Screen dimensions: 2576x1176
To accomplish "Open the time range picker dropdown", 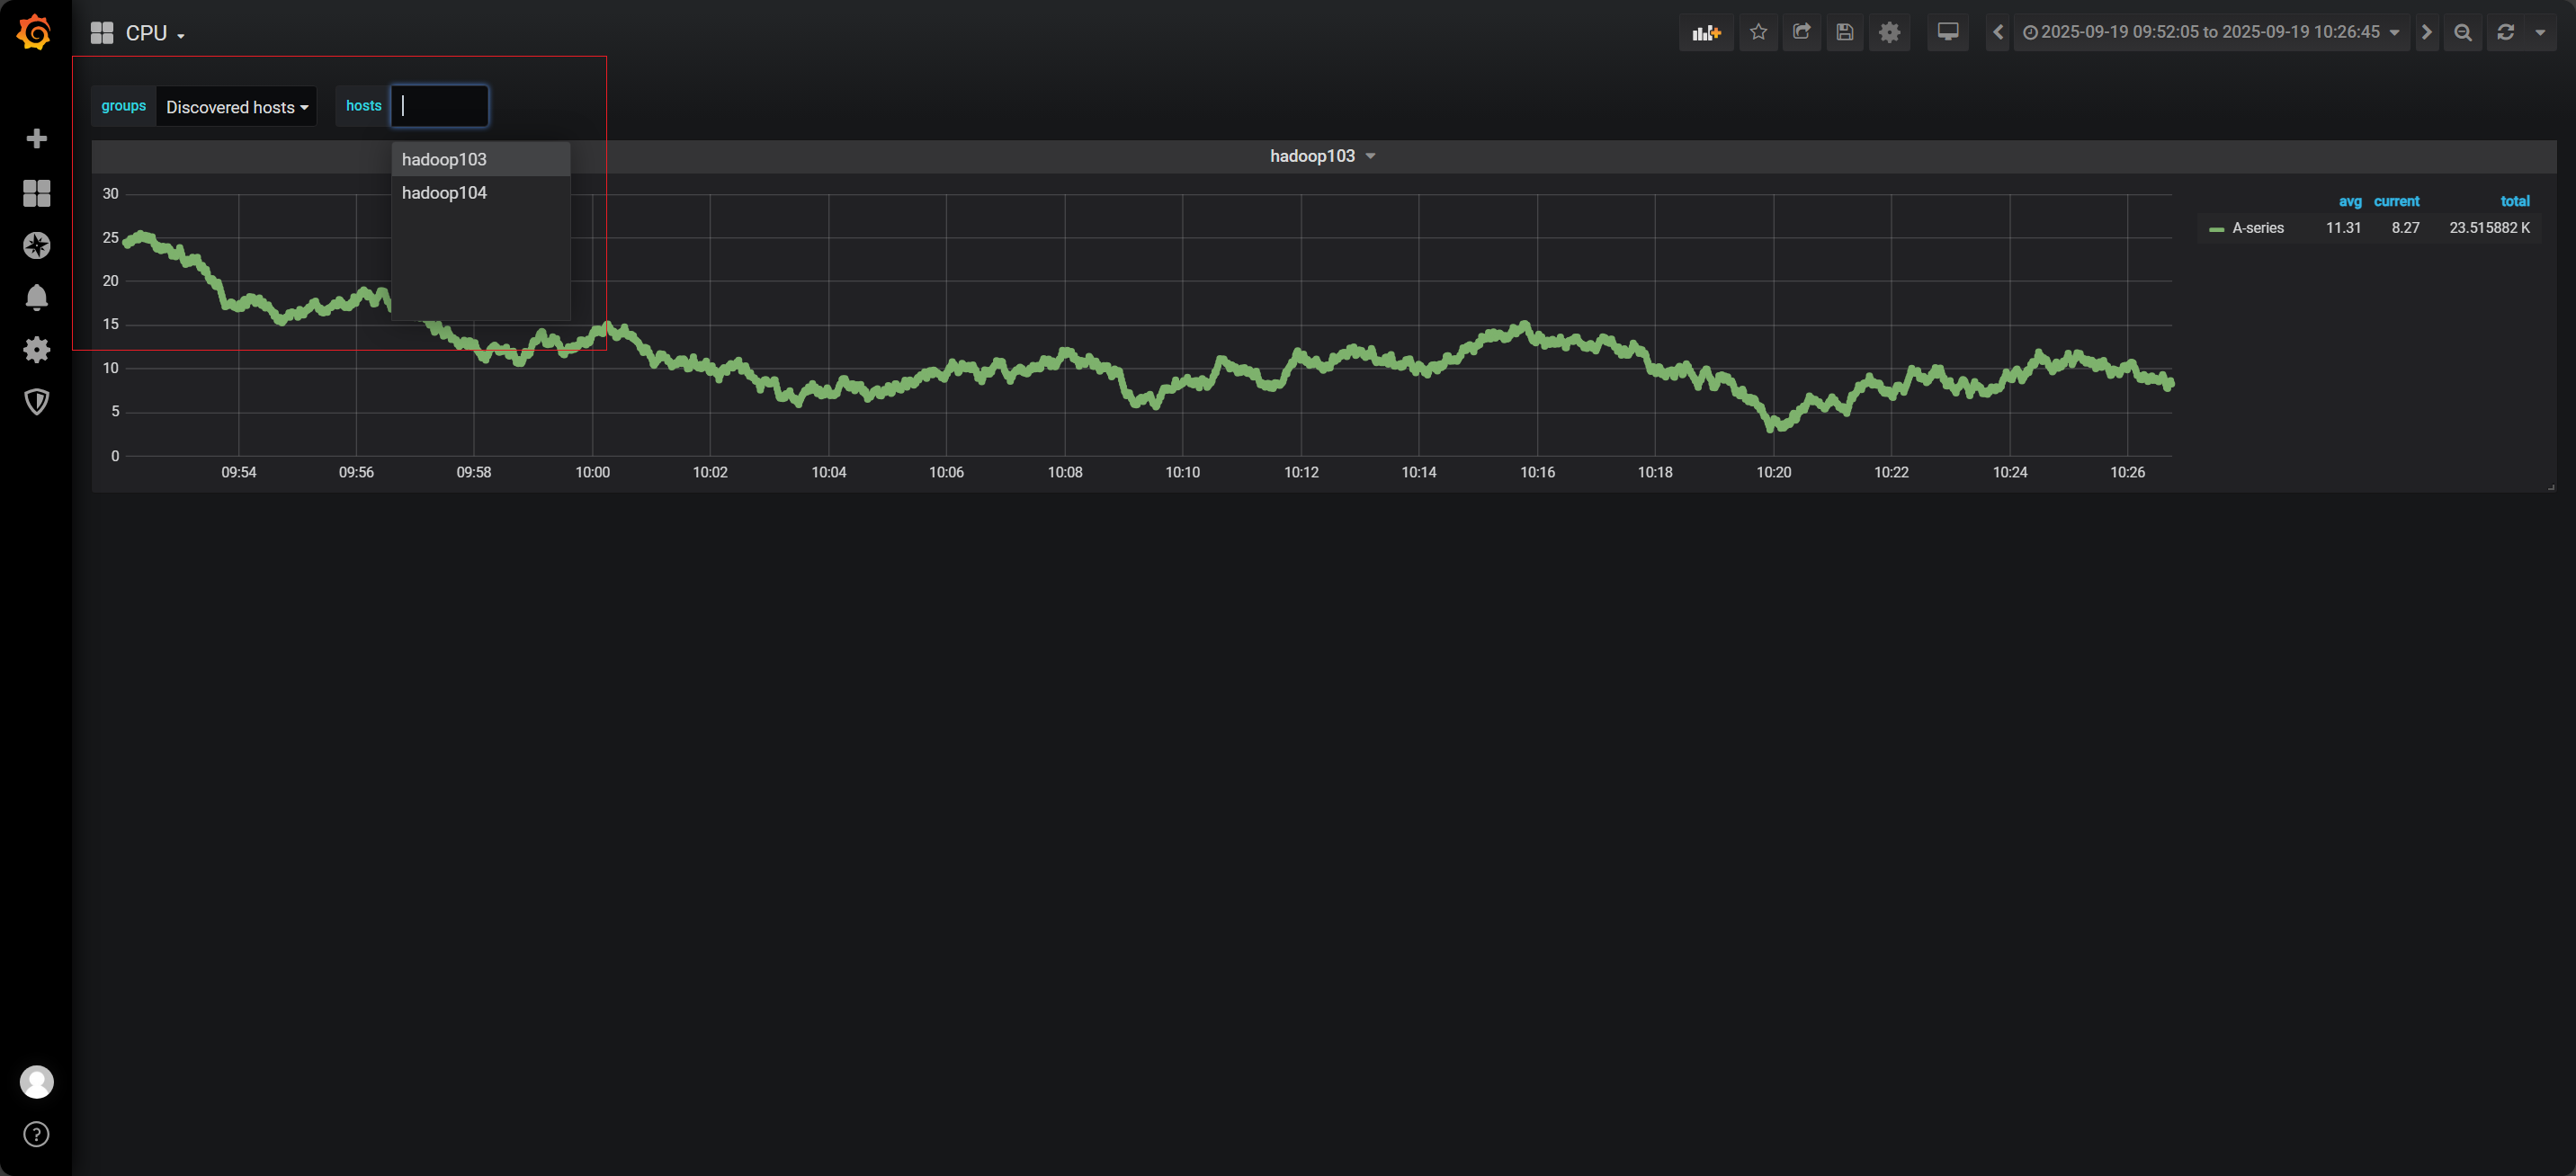I will pos(2210,32).
